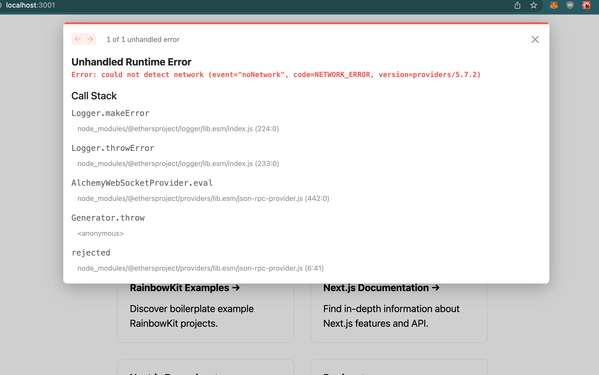The image size is (599, 375).
Task: Click the NETWORK_ERROR error message text
Action: (x=276, y=75)
